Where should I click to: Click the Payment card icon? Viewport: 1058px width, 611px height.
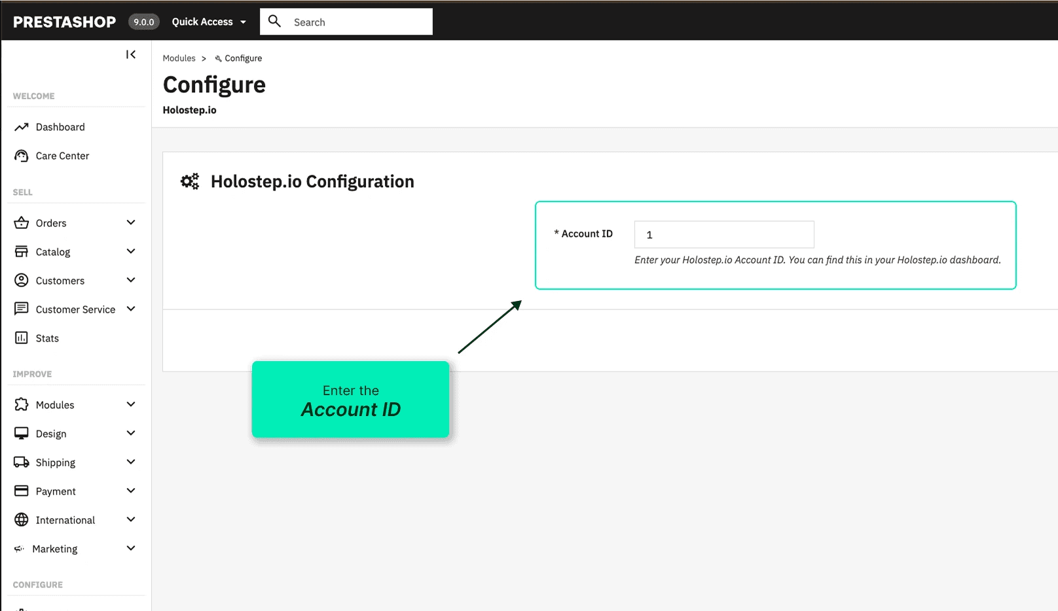[22, 491]
